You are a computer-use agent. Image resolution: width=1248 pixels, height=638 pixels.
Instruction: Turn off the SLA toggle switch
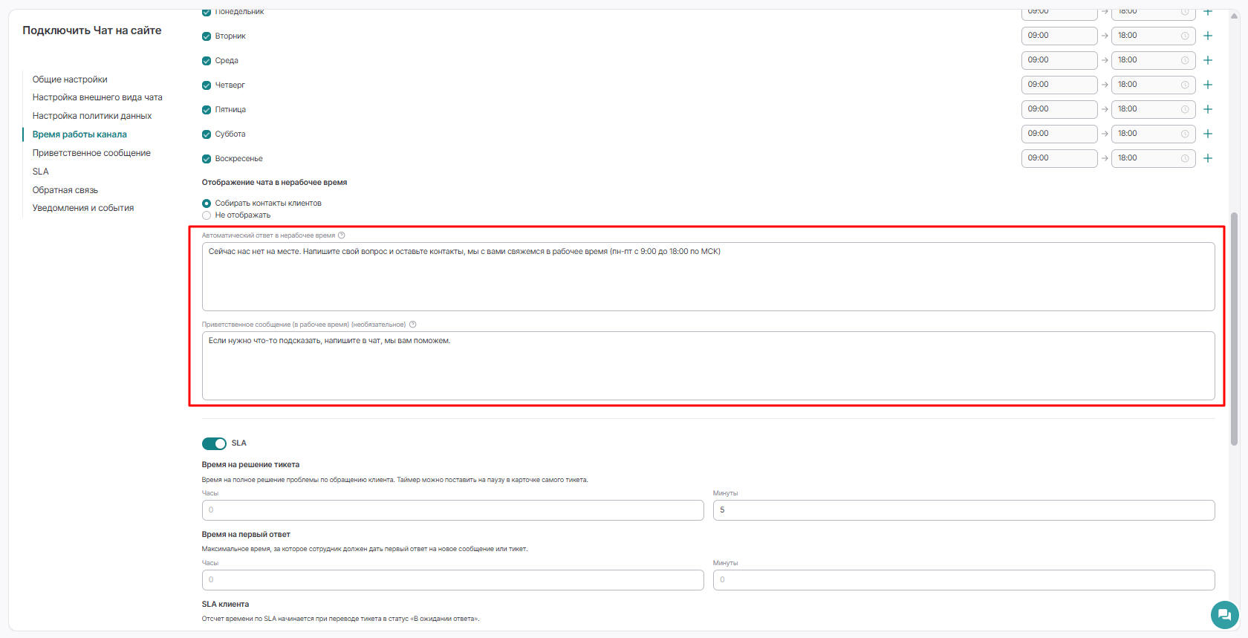pyautogui.click(x=214, y=443)
